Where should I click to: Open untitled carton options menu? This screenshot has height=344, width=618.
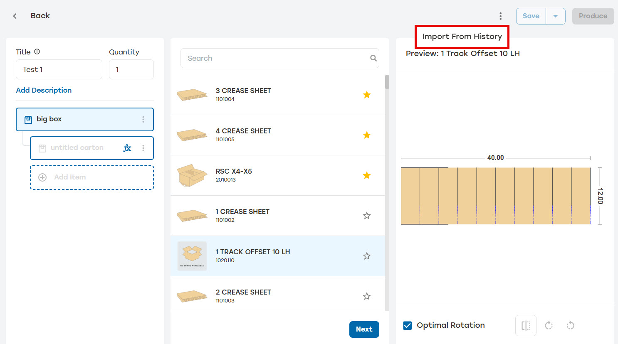pyautogui.click(x=143, y=148)
